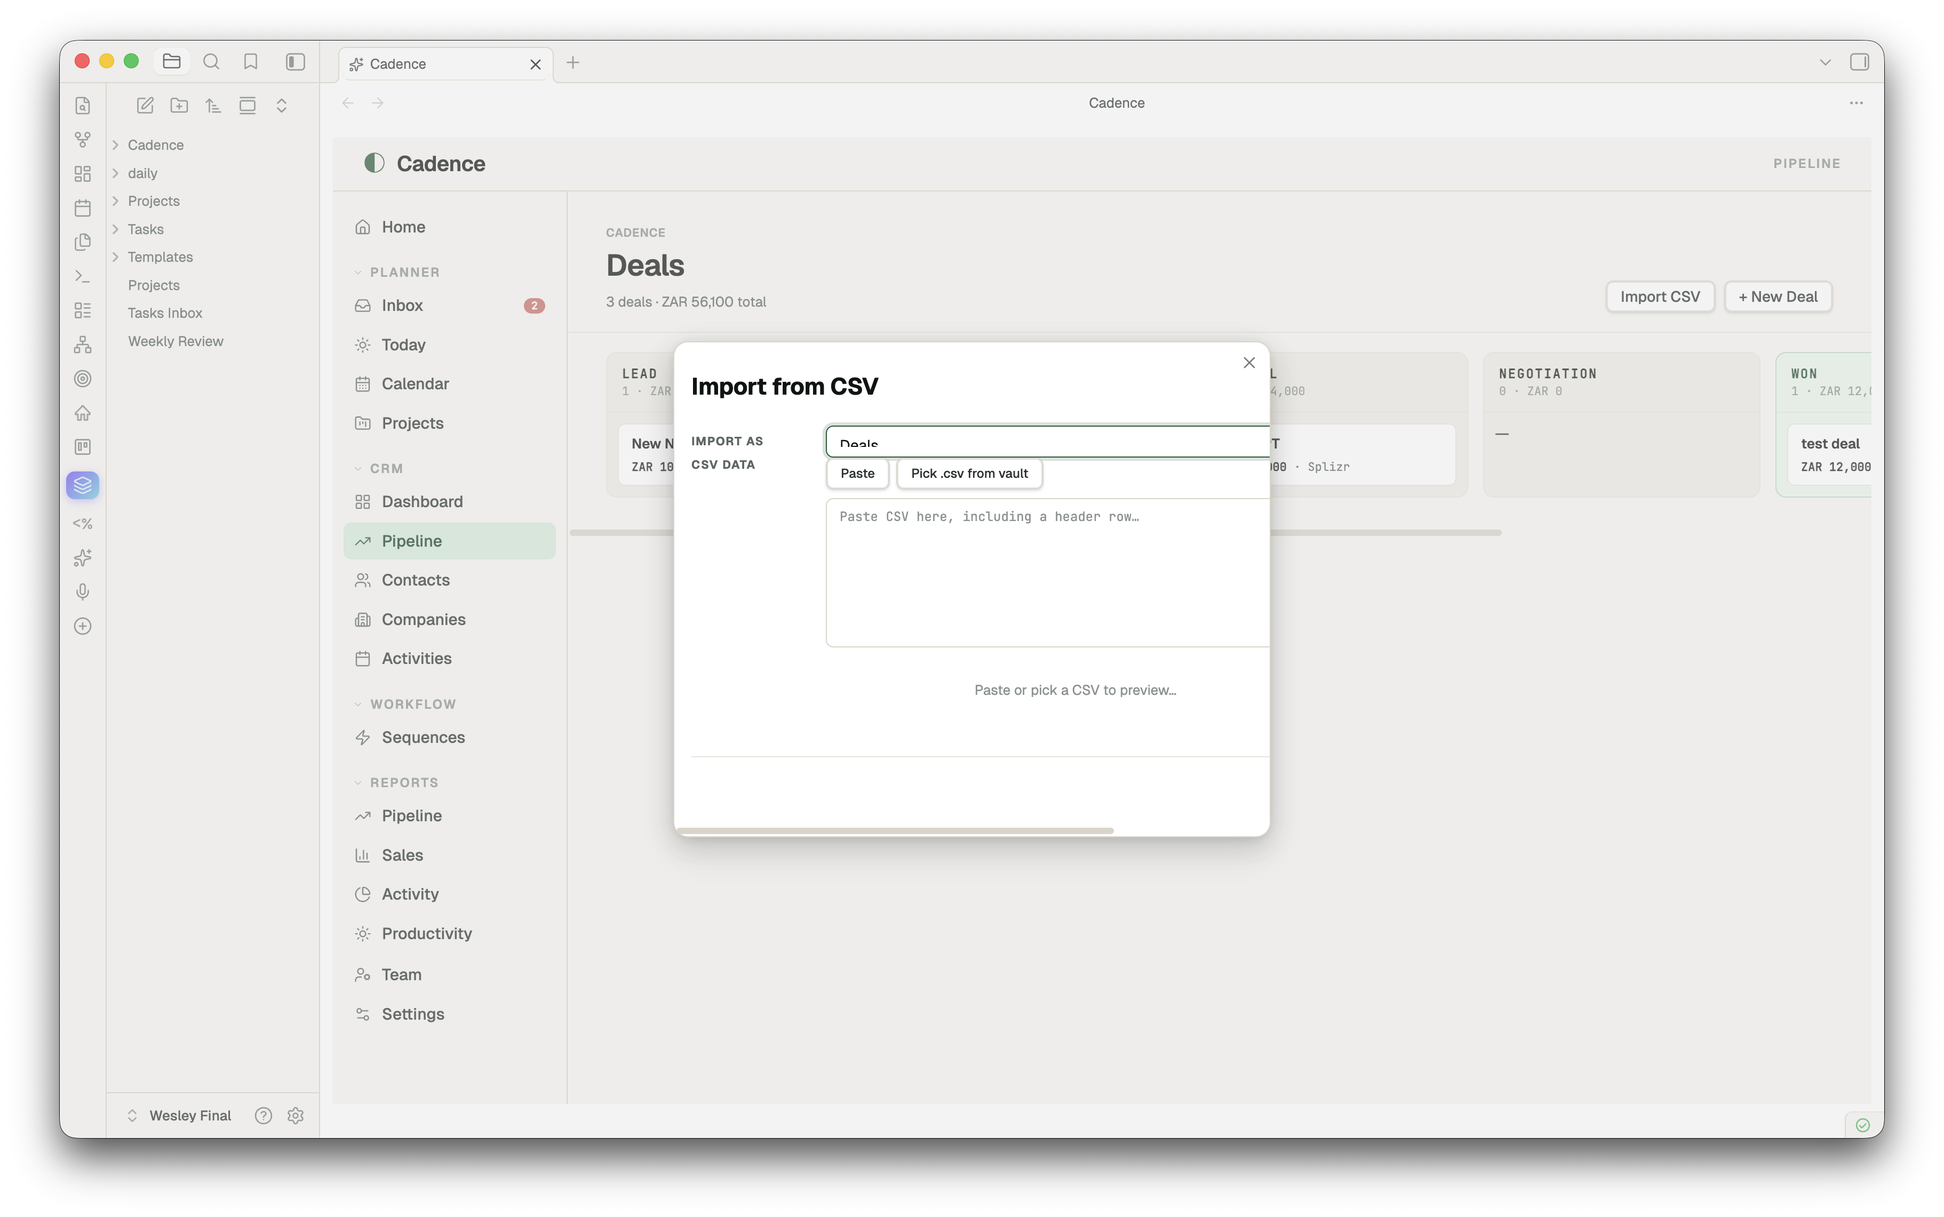The image size is (1944, 1217).
Task: Click the + New Deal button
Action: 1778,297
